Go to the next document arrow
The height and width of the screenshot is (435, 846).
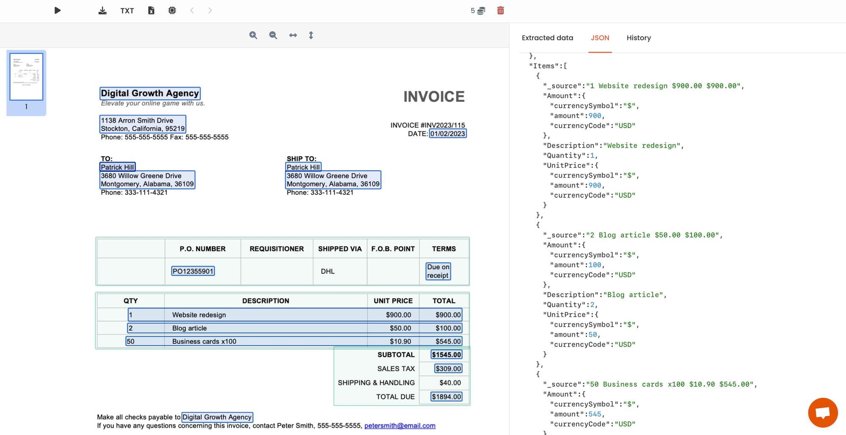[x=210, y=11]
